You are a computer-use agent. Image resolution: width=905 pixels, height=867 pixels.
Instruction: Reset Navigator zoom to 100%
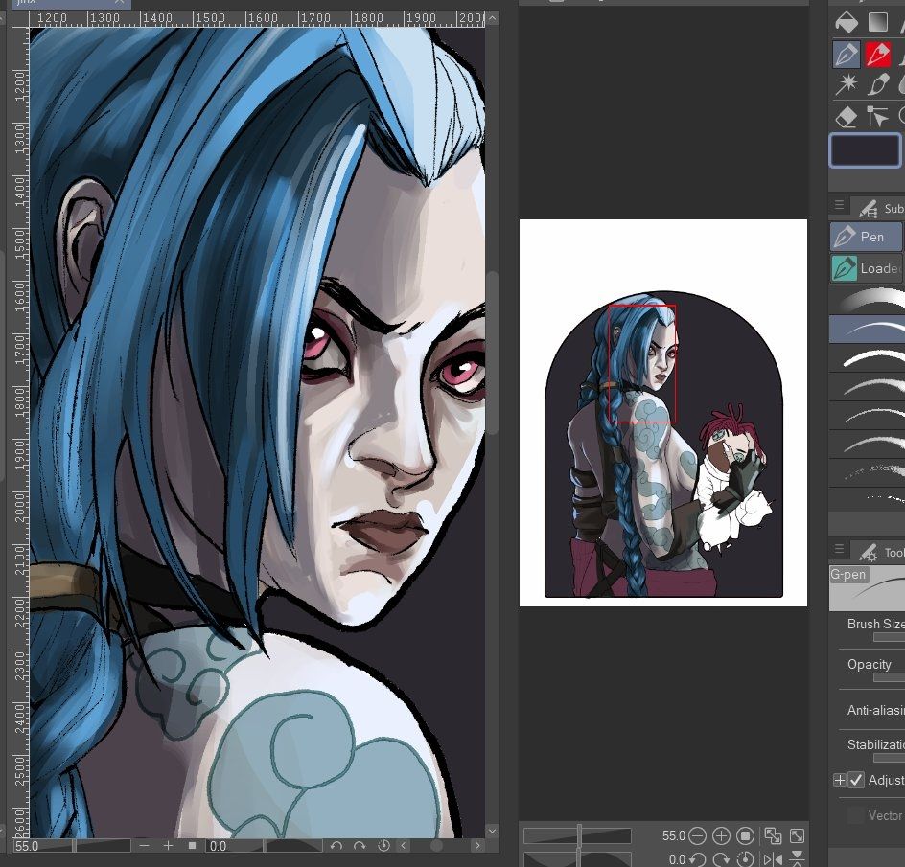(x=745, y=835)
